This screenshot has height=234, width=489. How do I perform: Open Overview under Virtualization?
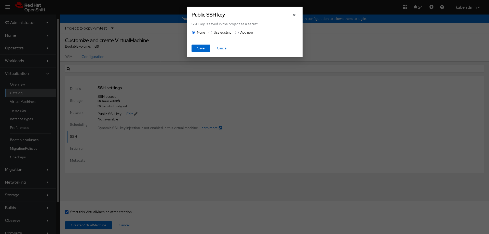pos(30,85)
